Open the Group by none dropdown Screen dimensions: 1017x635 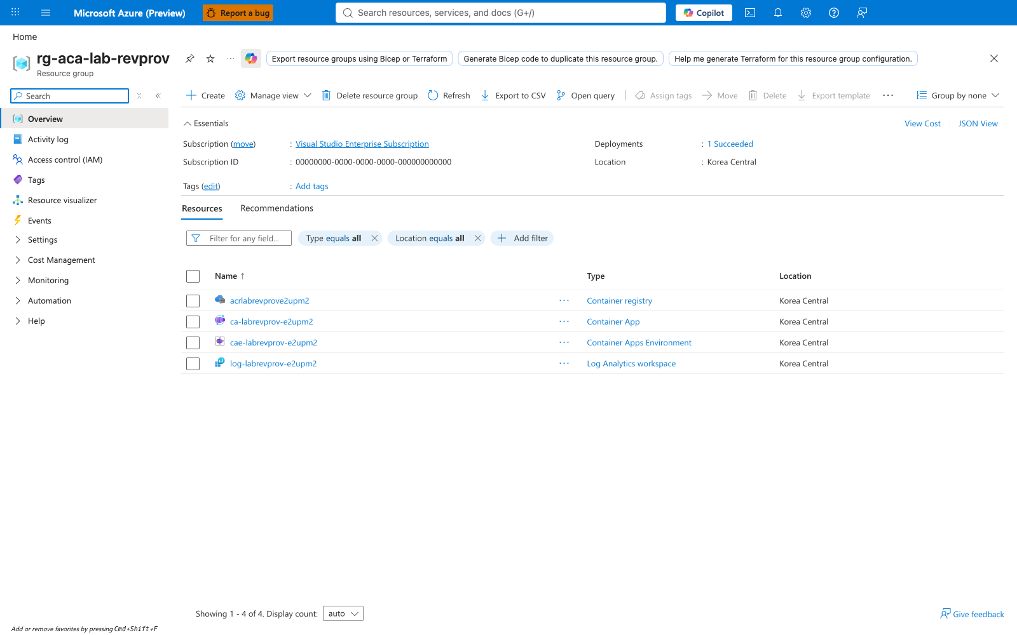[959, 95]
